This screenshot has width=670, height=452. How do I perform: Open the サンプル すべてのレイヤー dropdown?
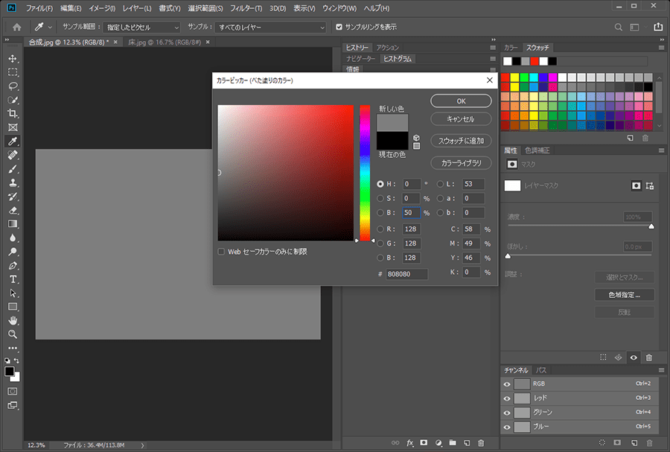click(x=271, y=28)
